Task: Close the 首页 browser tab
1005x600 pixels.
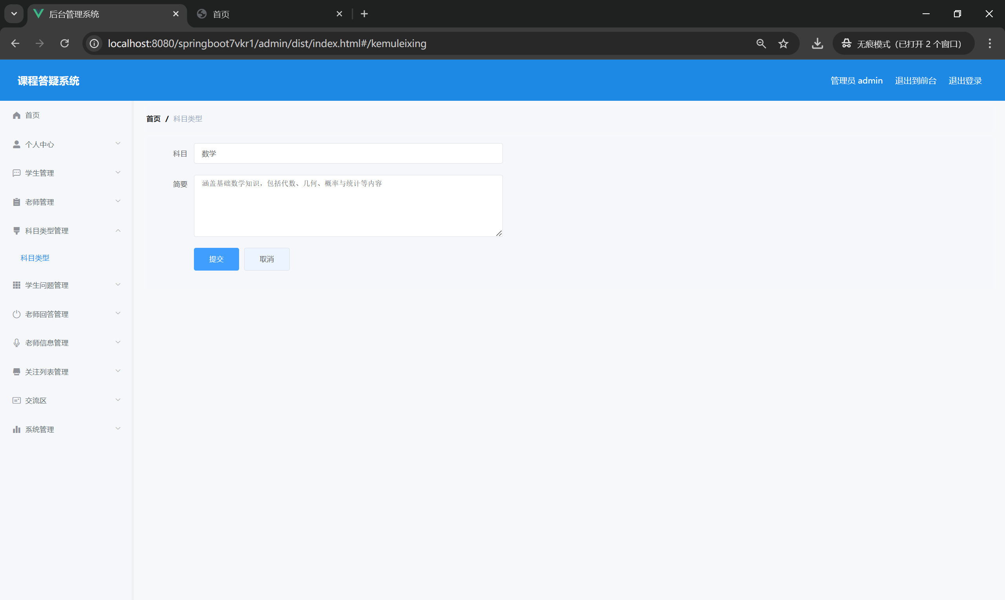Action: pos(339,14)
